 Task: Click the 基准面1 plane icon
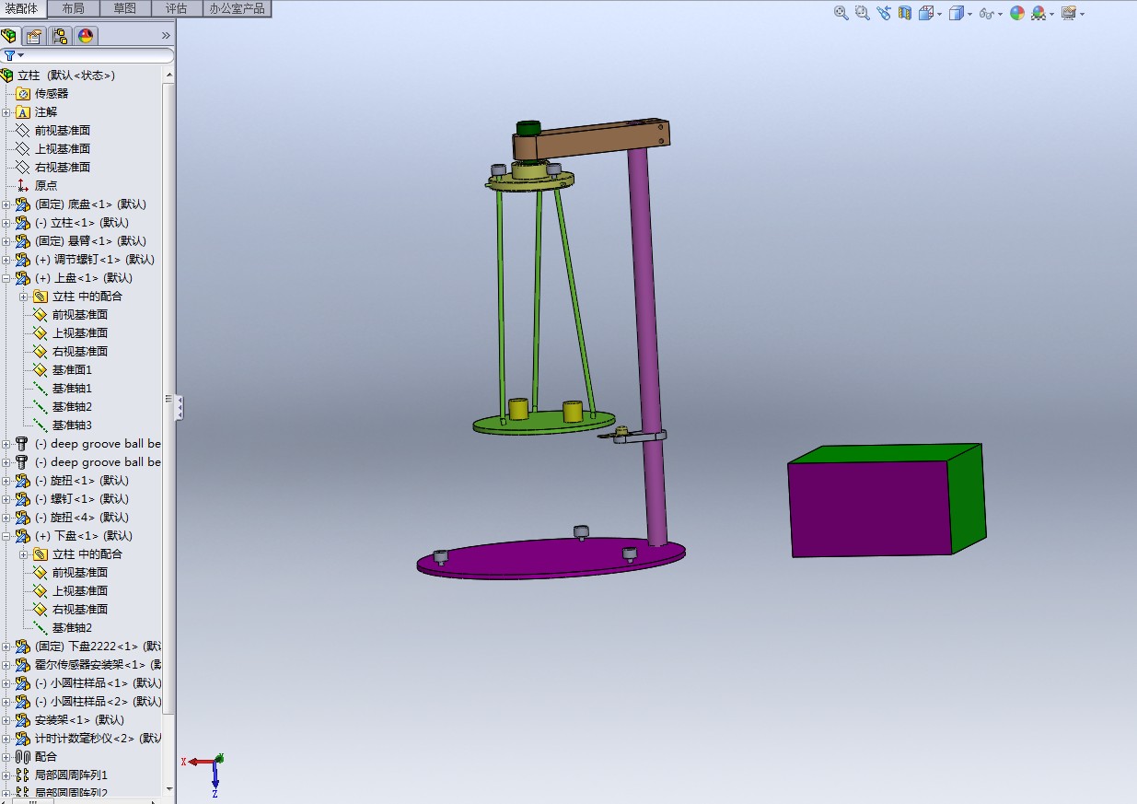click(x=40, y=369)
